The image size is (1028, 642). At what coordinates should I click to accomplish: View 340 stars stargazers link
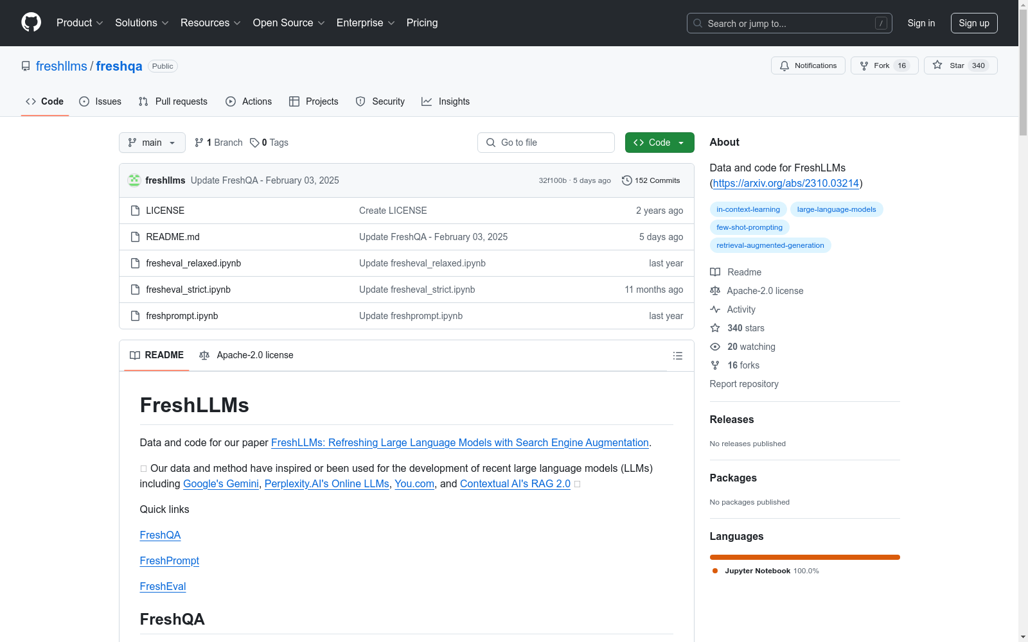(x=738, y=328)
